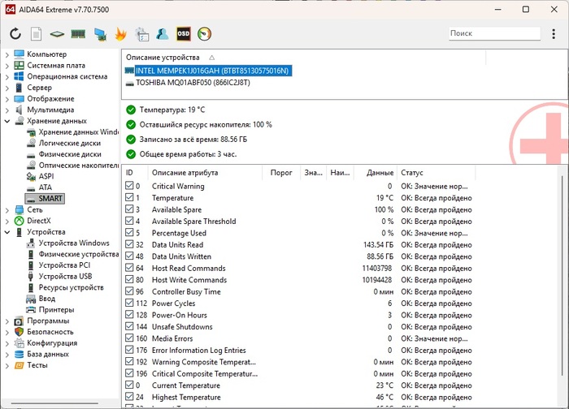Expand the Программы tree node

tap(7, 321)
